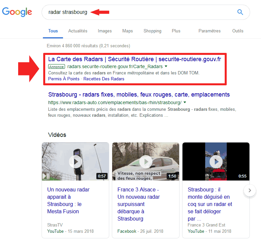Expand dropdown arrow next to securite-routiere URL
This screenshot has height=244, width=261.
pos(166,66)
